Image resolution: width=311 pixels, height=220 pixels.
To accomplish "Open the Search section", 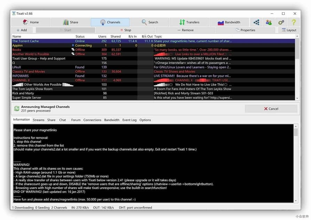I will [150, 22].
